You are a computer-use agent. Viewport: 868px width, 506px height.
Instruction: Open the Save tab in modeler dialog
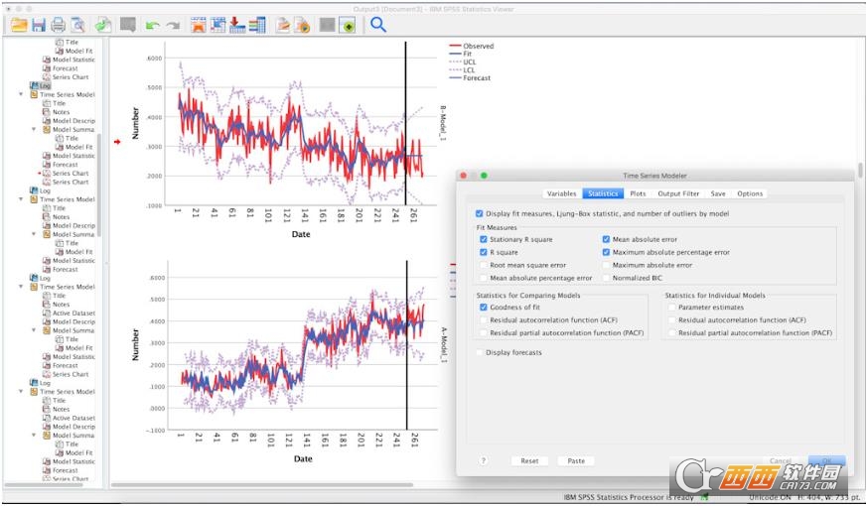click(x=718, y=193)
